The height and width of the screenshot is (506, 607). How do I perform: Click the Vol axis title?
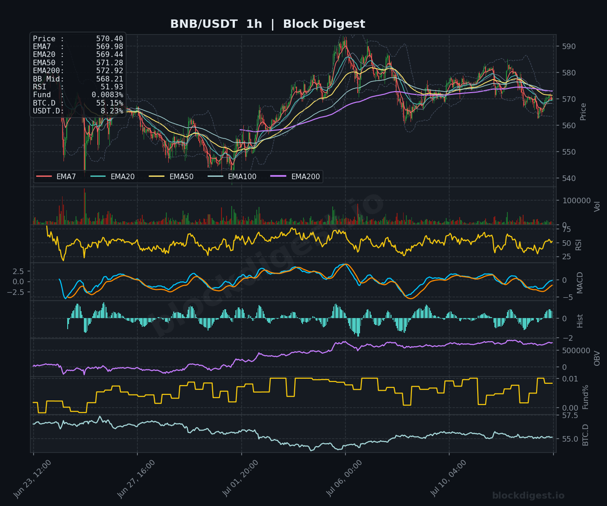[x=597, y=206]
